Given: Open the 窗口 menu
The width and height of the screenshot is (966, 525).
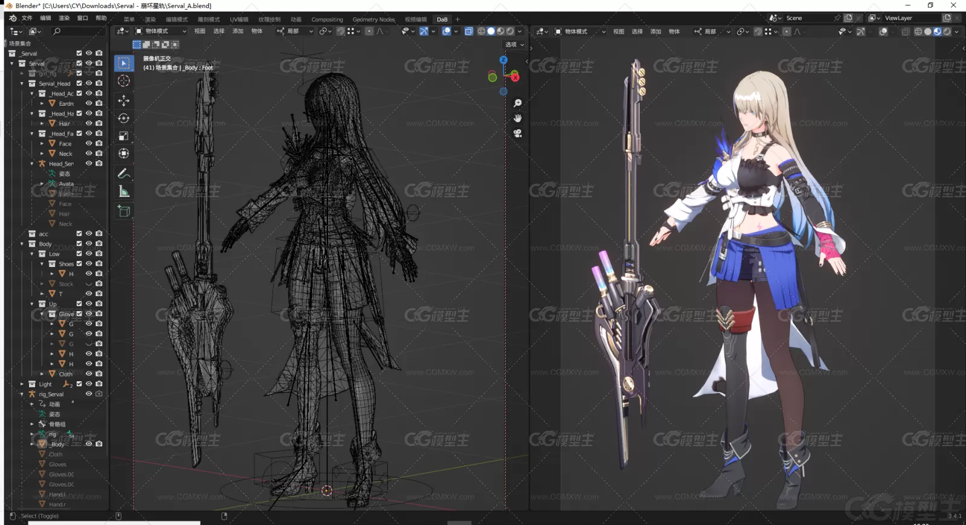Looking at the screenshot, I should [83, 18].
